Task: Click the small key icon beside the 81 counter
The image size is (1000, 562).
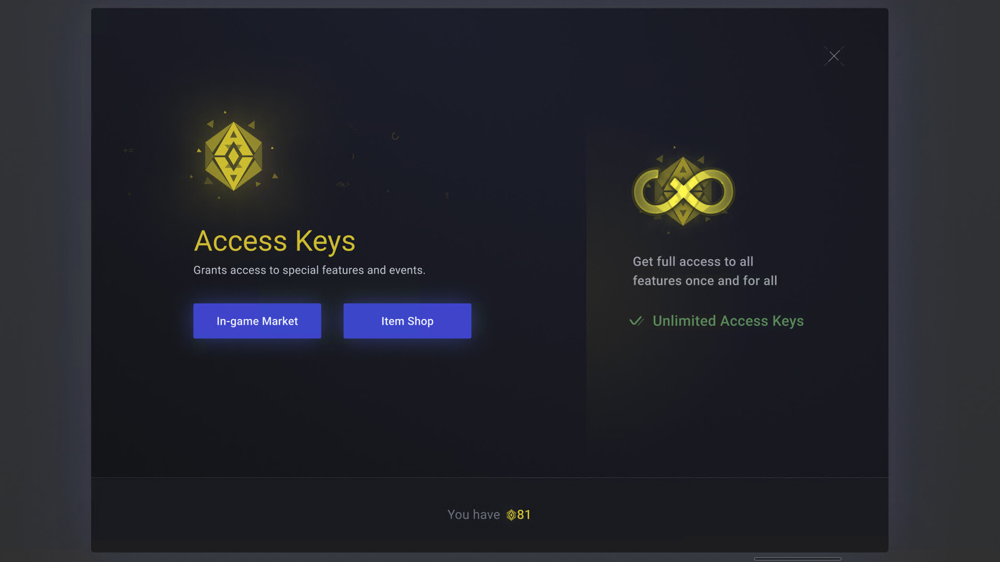Action: (512, 515)
